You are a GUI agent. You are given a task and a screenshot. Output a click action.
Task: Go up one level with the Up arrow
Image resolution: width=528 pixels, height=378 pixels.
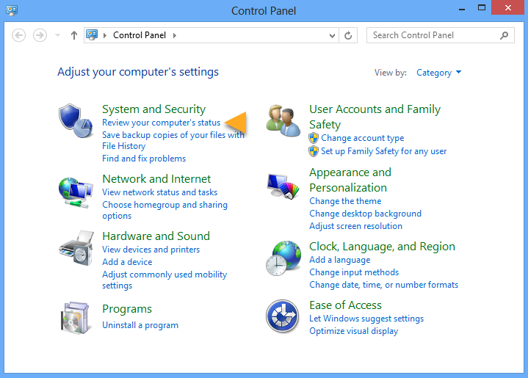(x=73, y=35)
